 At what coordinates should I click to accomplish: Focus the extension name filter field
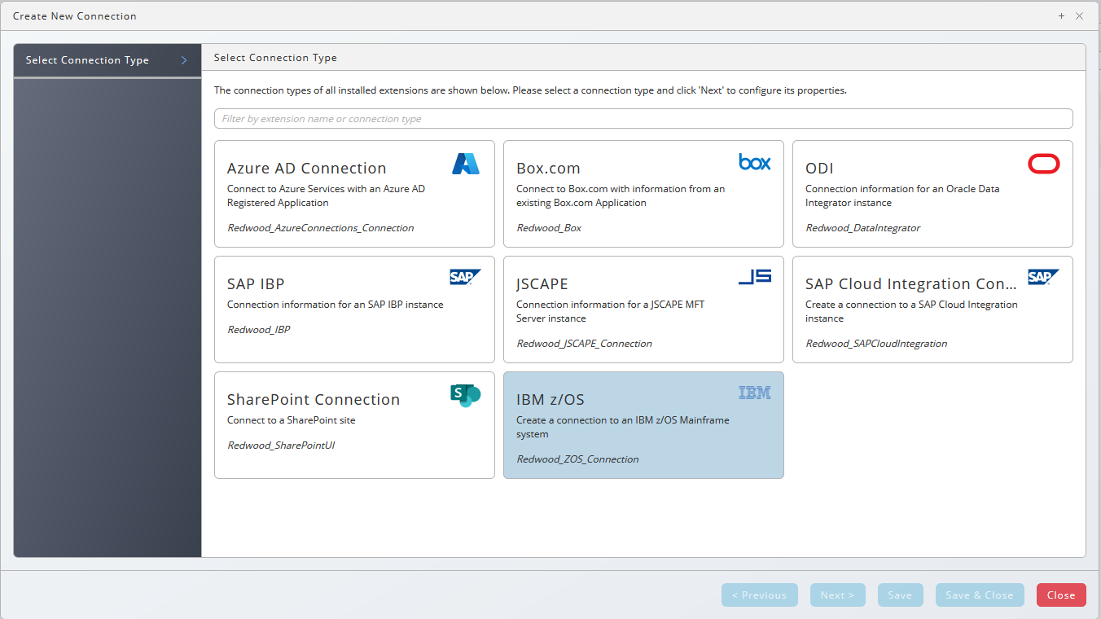coord(643,119)
